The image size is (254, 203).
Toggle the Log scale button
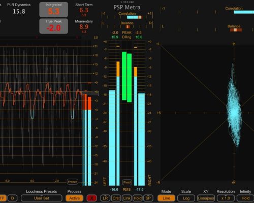(186, 198)
